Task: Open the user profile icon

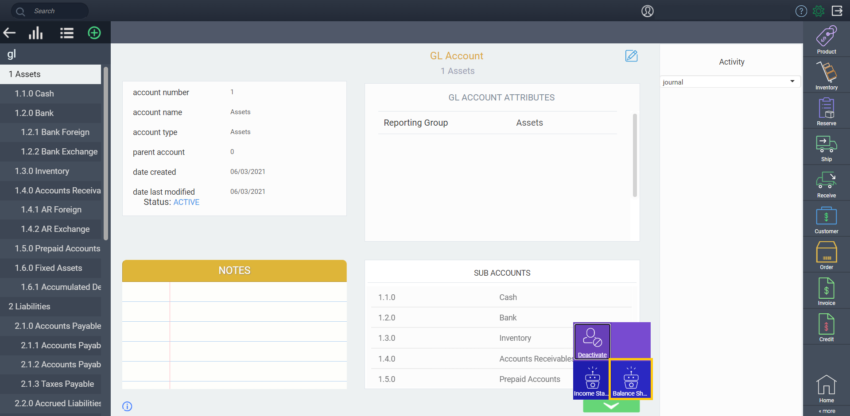Action: click(x=648, y=11)
